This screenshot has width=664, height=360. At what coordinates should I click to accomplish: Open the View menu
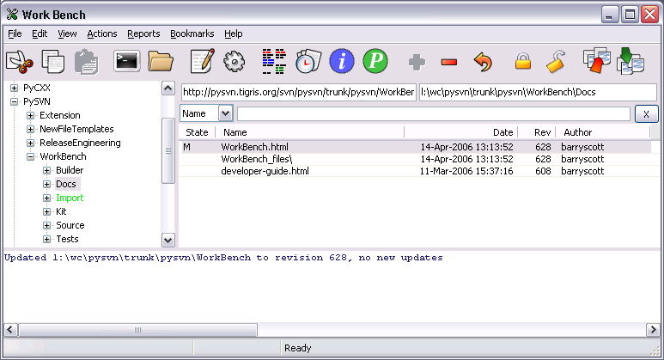[67, 34]
